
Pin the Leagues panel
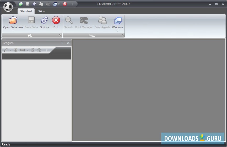tap(62, 43)
